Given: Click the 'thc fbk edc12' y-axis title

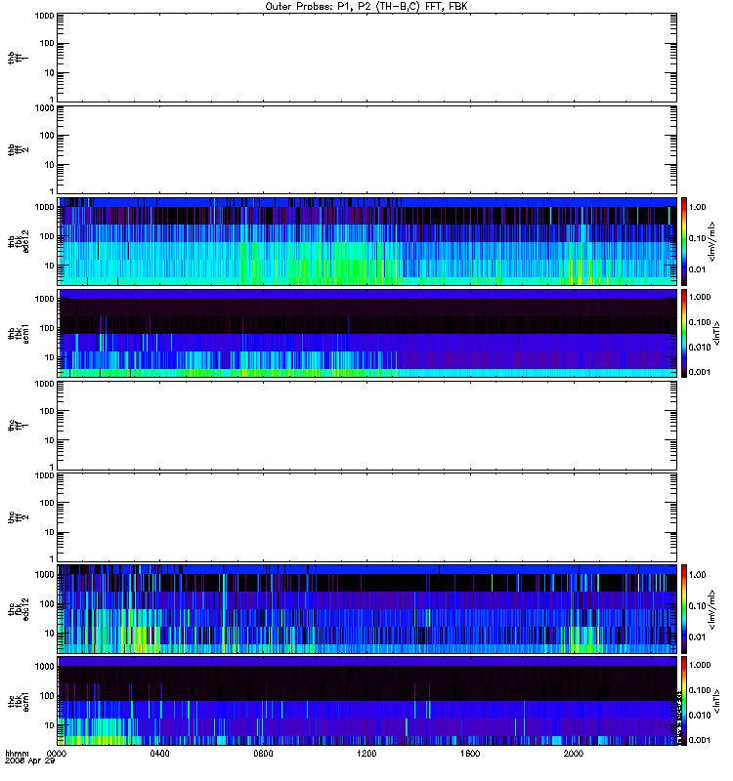Looking at the screenshot, I should [x=19, y=609].
